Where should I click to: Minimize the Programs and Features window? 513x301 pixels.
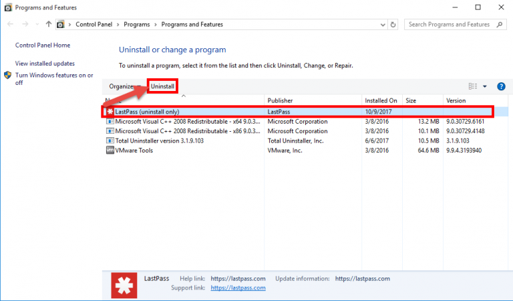point(455,7)
